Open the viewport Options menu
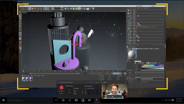 (37, 11)
